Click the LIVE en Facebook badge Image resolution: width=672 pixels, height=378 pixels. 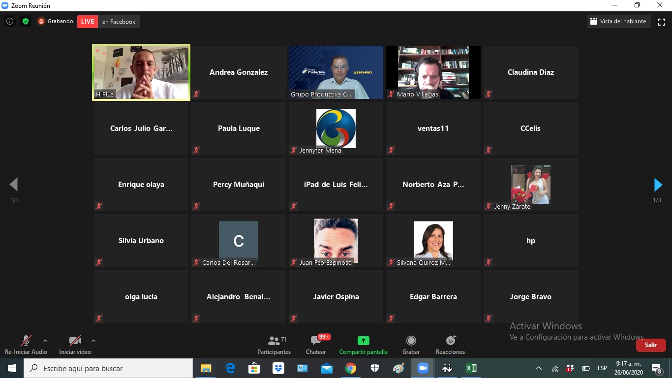point(108,22)
